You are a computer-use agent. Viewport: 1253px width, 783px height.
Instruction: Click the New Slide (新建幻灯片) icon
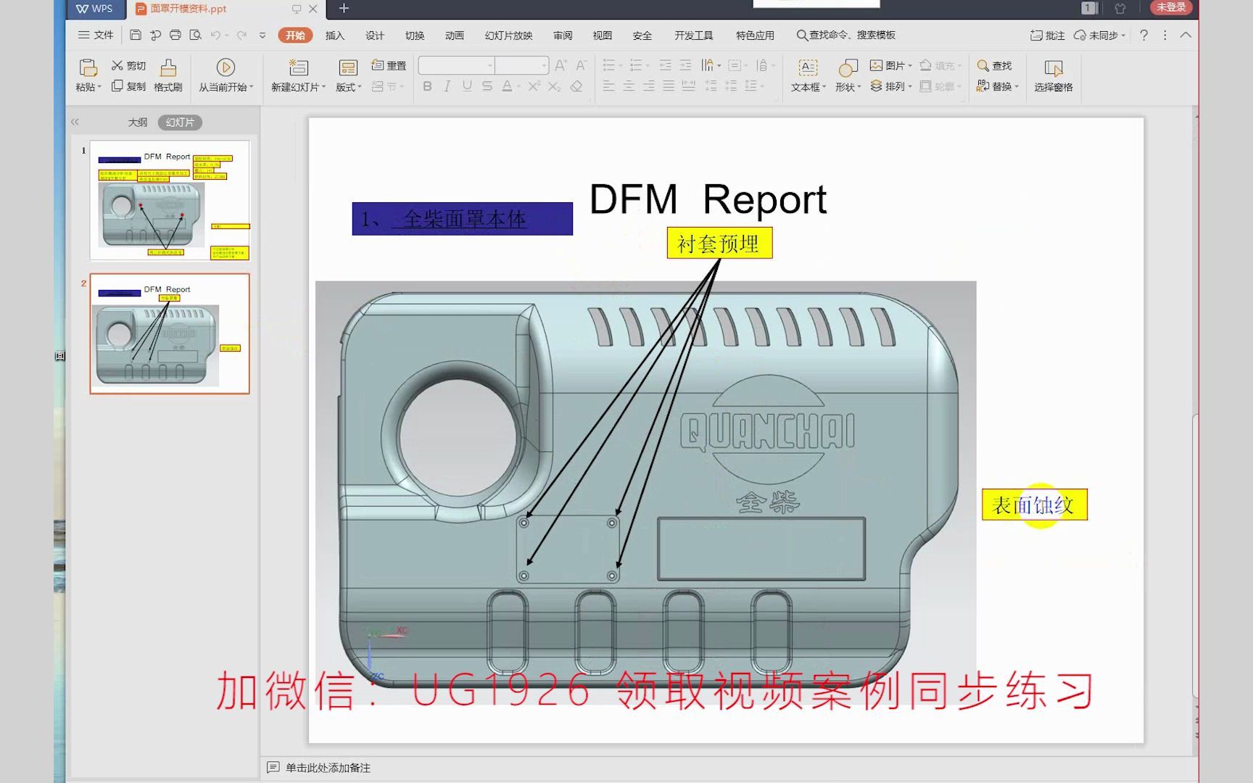[x=298, y=67]
